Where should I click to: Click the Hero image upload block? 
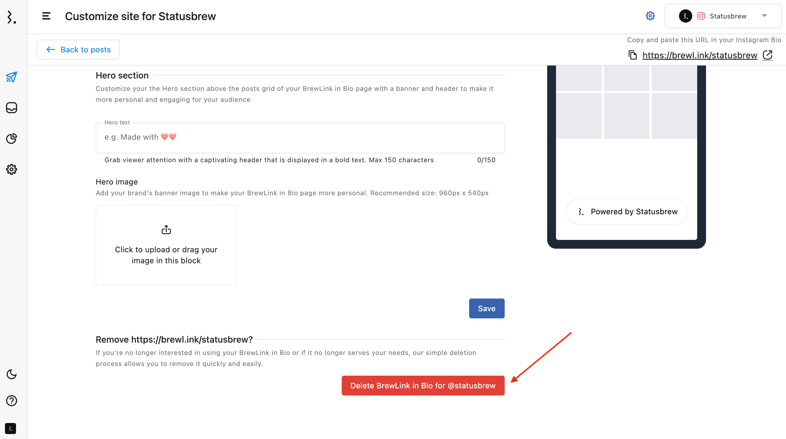[166, 245]
